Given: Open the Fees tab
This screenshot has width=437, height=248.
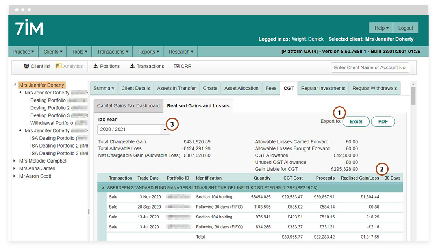Looking at the screenshot, I should (271, 88).
